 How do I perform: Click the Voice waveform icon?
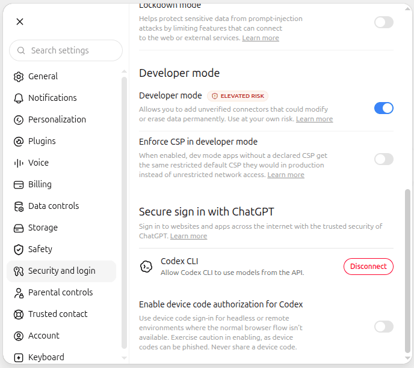click(19, 163)
